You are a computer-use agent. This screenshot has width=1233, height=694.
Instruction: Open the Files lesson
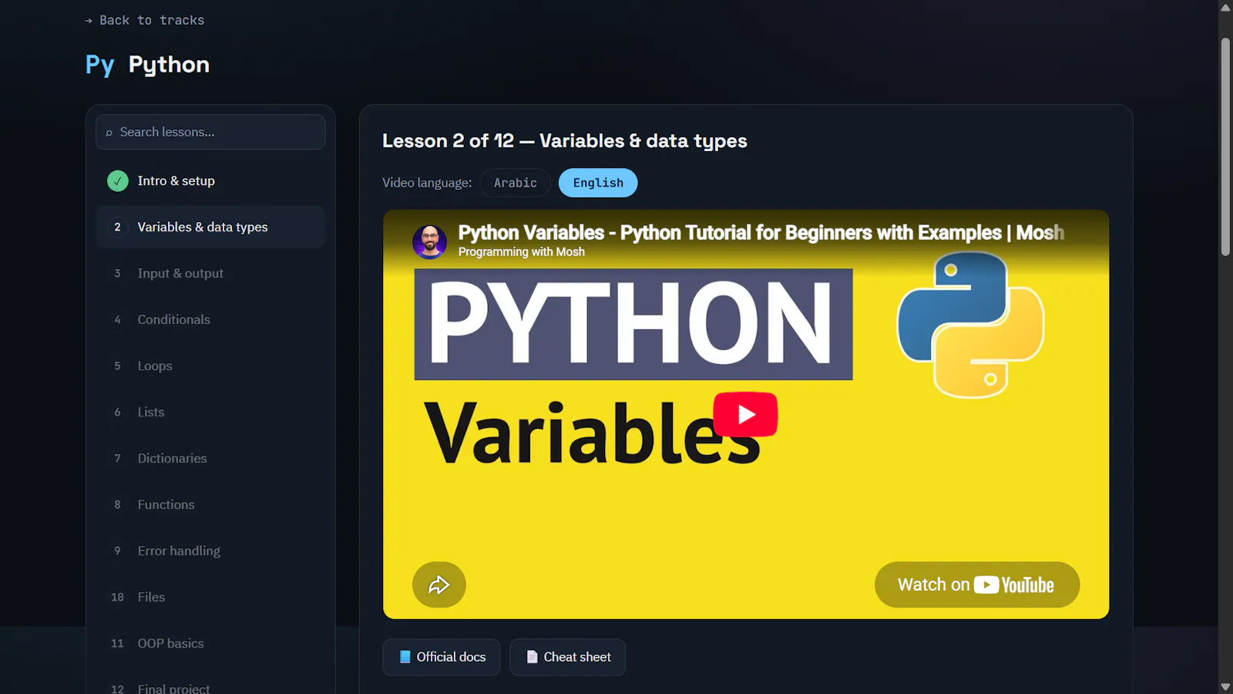click(x=210, y=597)
